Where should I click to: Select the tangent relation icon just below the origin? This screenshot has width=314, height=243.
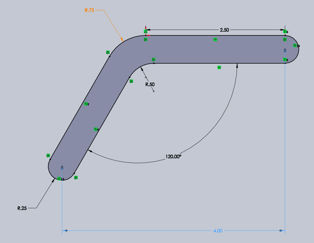(146, 39)
